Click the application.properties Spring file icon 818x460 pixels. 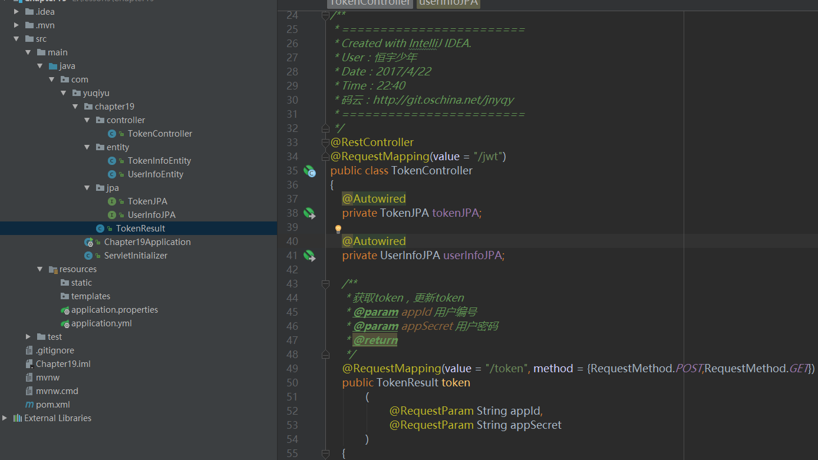[65, 310]
